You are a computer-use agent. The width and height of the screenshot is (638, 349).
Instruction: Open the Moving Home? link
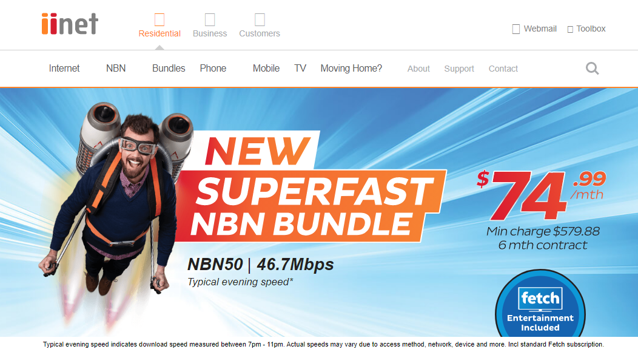tap(352, 69)
